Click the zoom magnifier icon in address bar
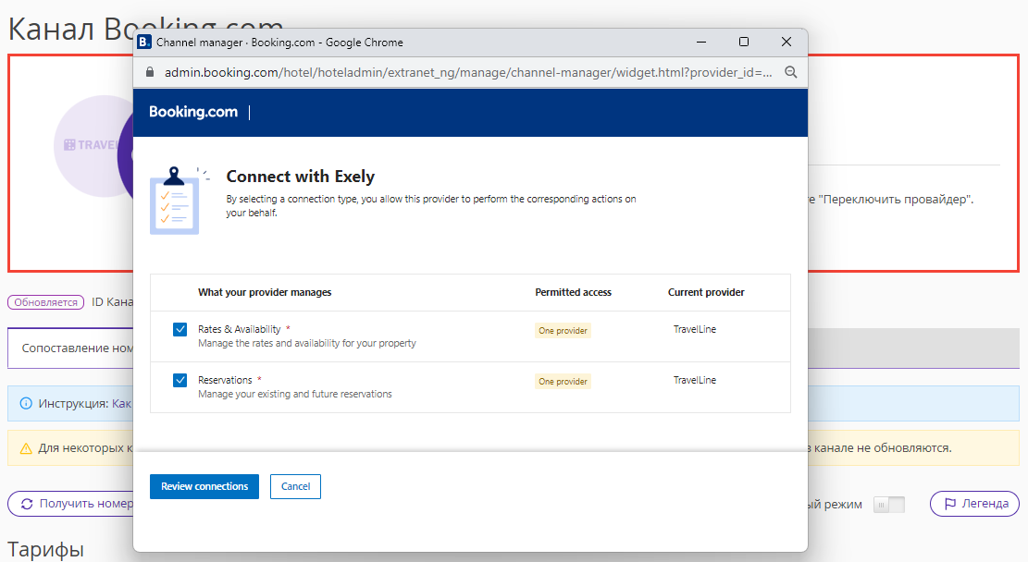 point(791,72)
